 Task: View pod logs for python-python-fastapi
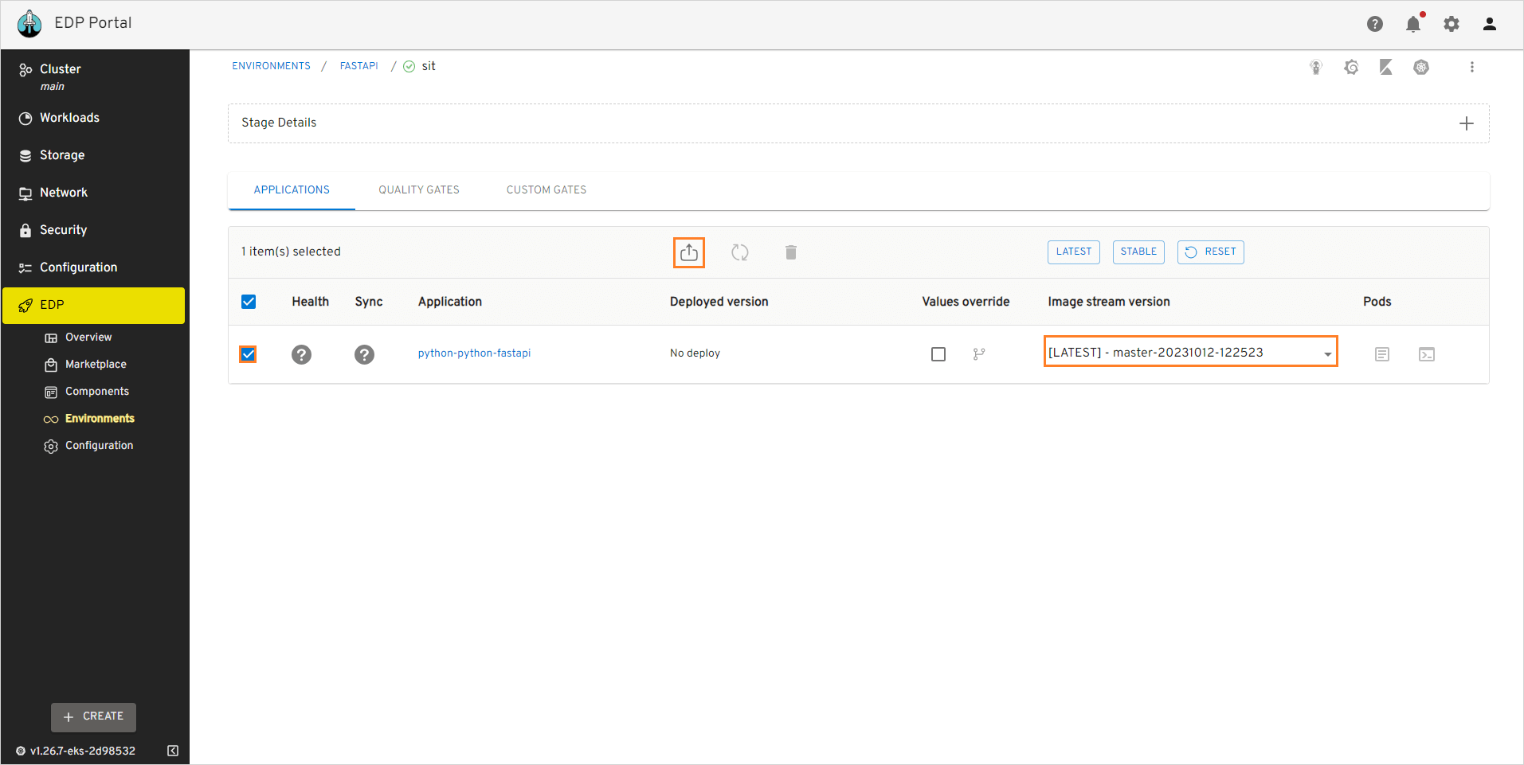[x=1381, y=354]
